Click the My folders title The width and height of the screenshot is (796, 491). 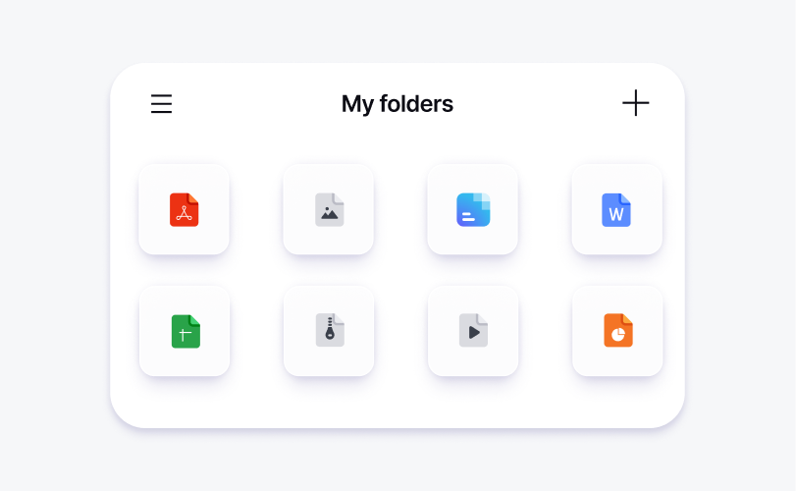[x=397, y=104]
